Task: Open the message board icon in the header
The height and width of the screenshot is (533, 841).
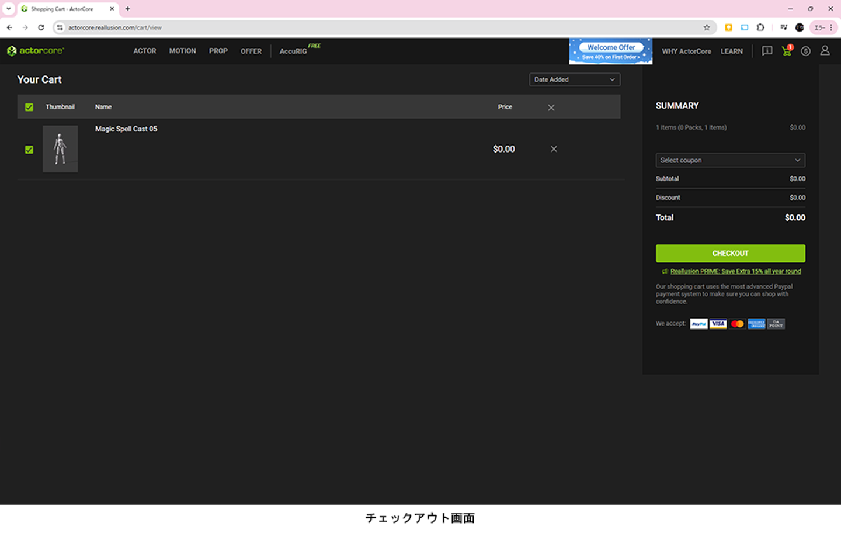Action: 767,51
